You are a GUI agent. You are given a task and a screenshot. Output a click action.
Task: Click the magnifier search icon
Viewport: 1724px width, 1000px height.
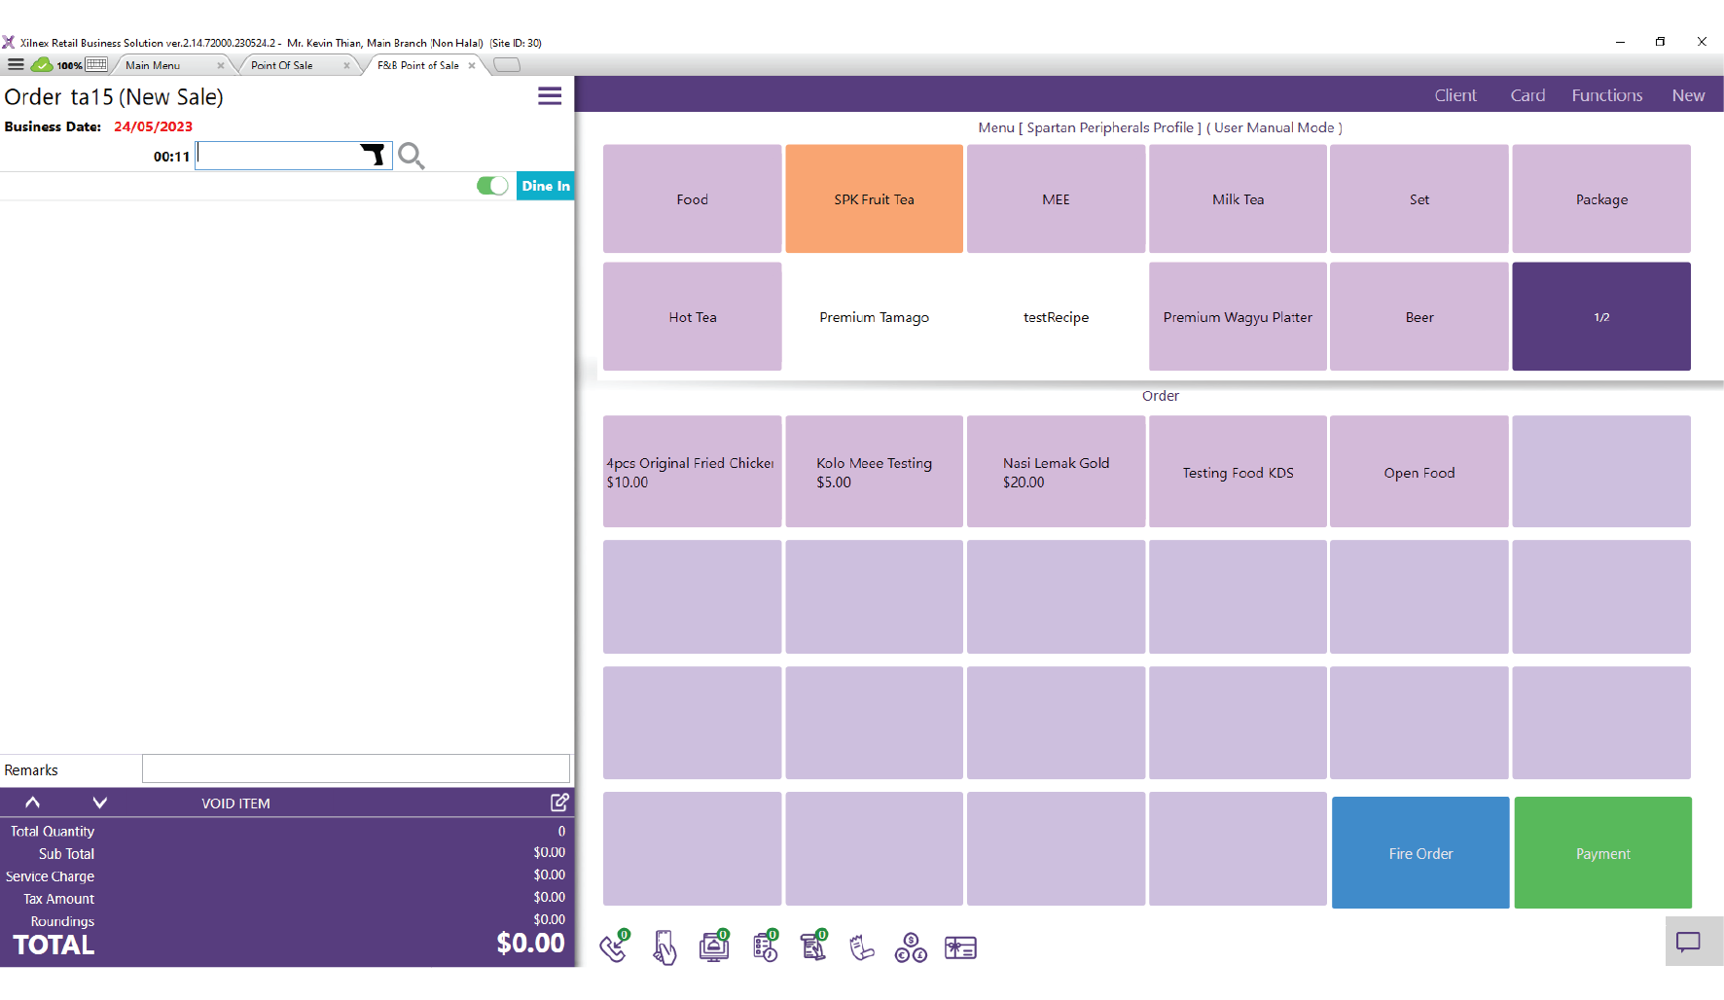(x=412, y=156)
